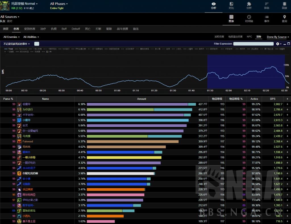Open the Done By Source dropdown
This screenshot has height=224, width=291.
278,37
